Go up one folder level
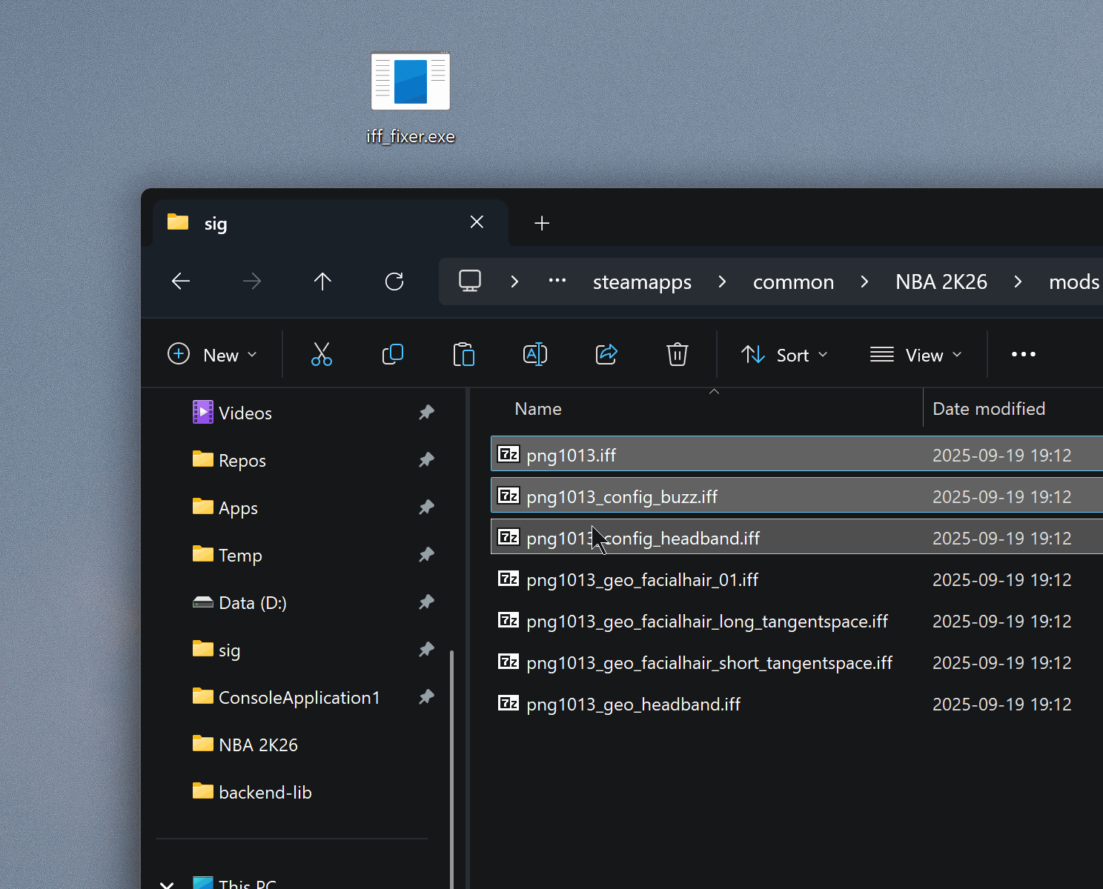This screenshot has height=889, width=1103. (322, 282)
